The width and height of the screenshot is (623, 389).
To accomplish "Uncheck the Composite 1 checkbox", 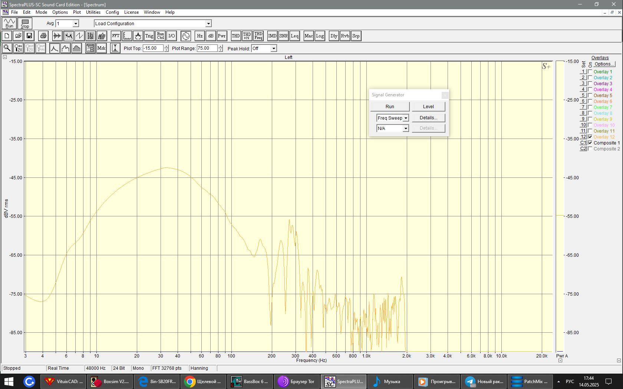I will click(590, 143).
